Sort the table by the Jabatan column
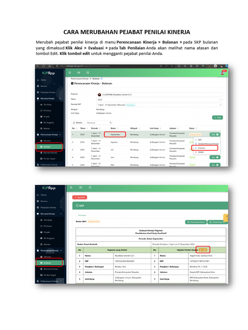The width and height of the screenshot is (248, 330). pos(174,128)
